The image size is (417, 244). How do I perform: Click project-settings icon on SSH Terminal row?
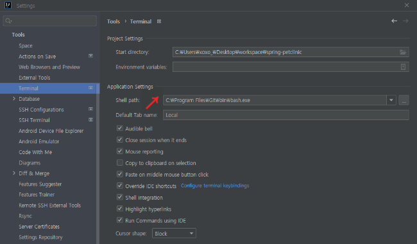(90, 119)
